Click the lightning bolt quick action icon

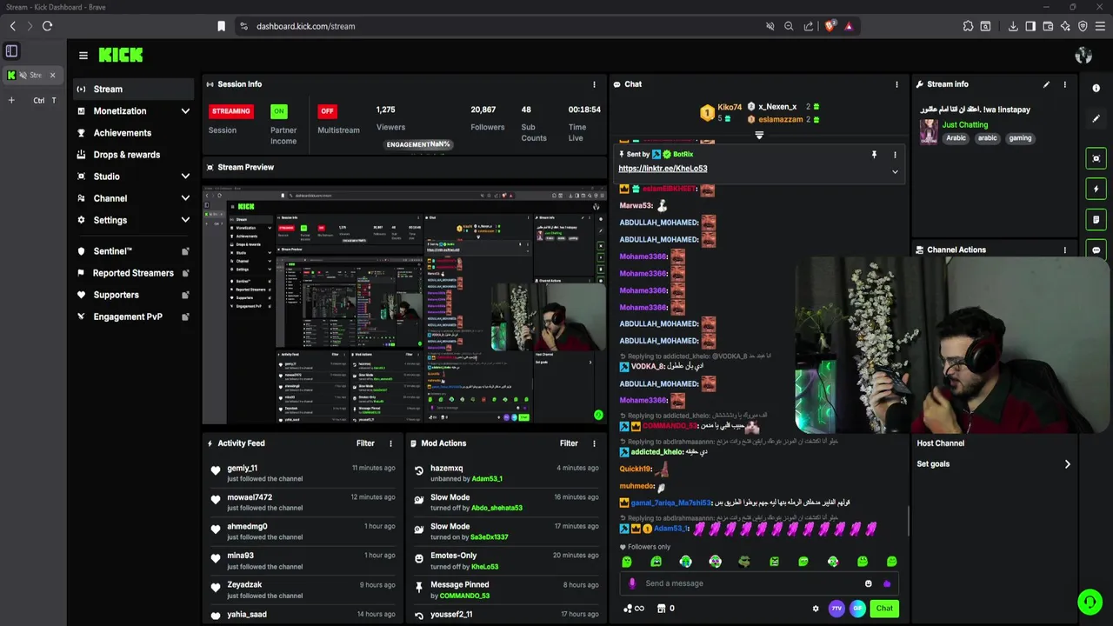pos(1096,189)
